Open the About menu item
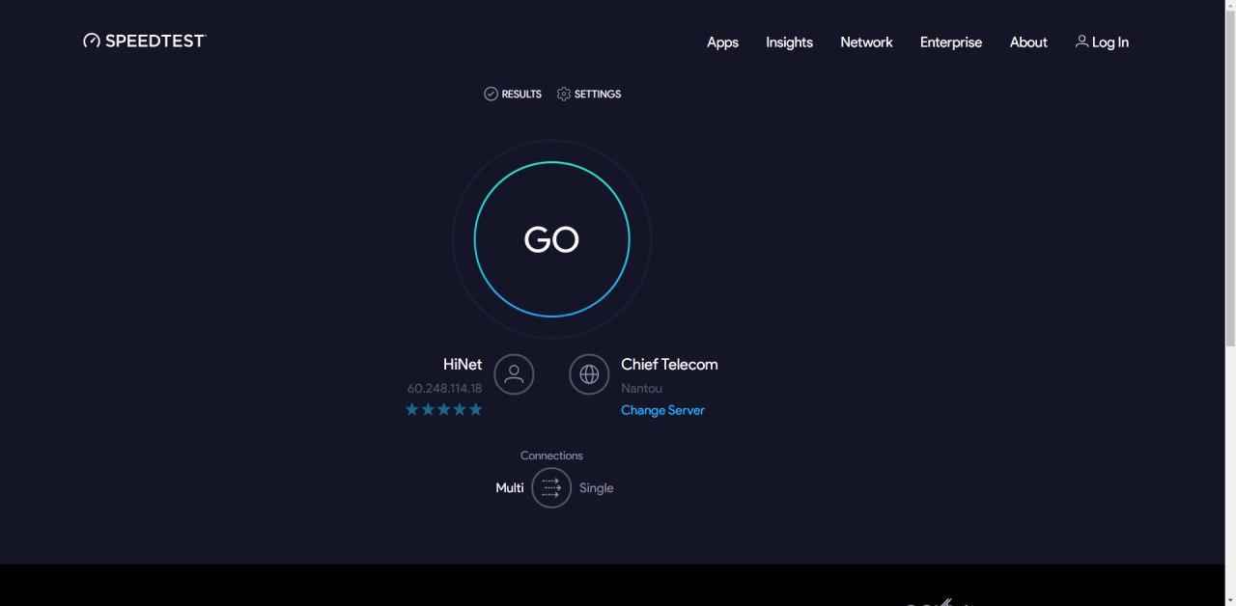Screen dimensions: 1236x606 [1028, 42]
